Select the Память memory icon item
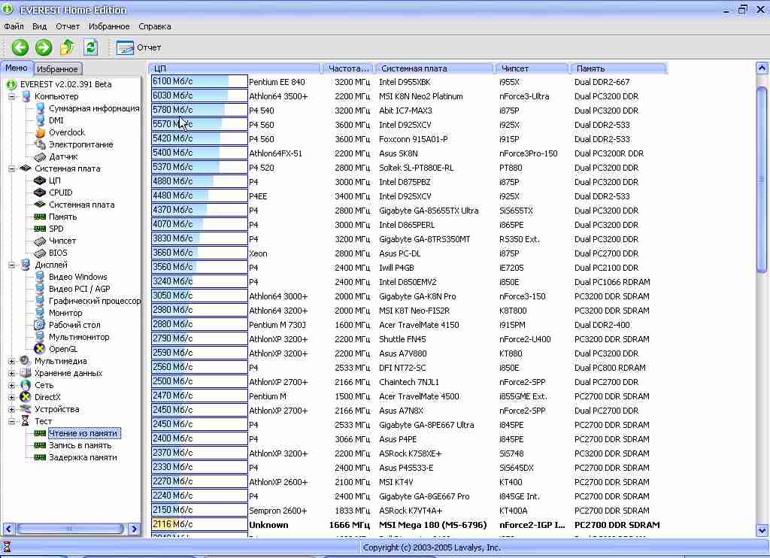The image size is (770, 558). pos(62,217)
